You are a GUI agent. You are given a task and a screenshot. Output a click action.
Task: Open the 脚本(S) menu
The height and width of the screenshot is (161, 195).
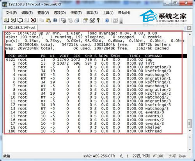pyautogui.click(x=92, y=13)
